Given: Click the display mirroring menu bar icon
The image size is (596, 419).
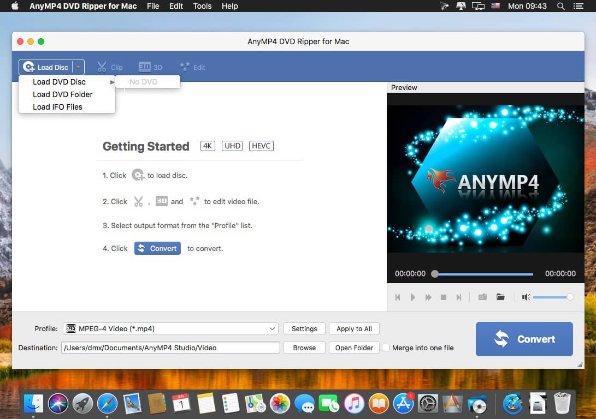Looking at the screenshot, I should pyautogui.click(x=478, y=6).
